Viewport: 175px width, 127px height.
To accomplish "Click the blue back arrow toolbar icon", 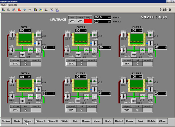I will [25, 10].
